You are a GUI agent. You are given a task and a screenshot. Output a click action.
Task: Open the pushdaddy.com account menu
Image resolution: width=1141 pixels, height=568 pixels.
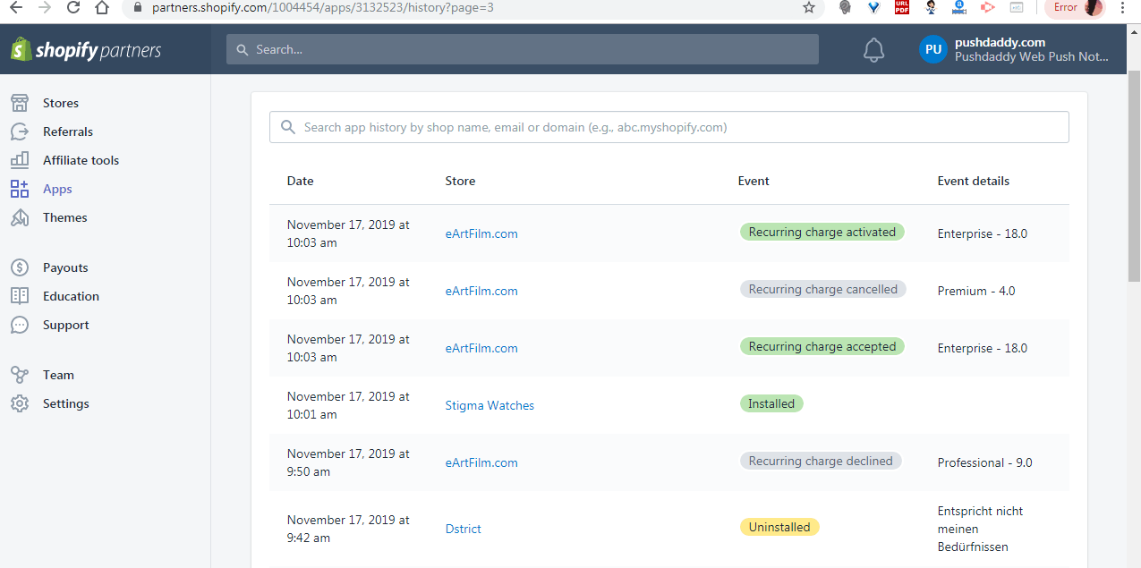(x=1016, y=50)
